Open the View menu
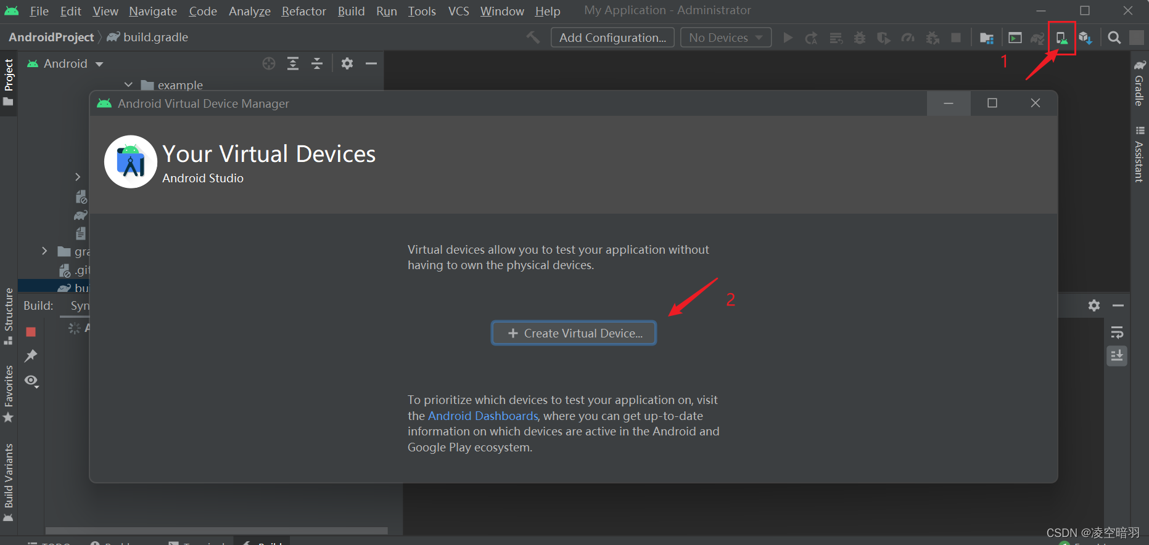This screenshot has width=1149, height=545. pyautogui.click(x=105, y=11)
